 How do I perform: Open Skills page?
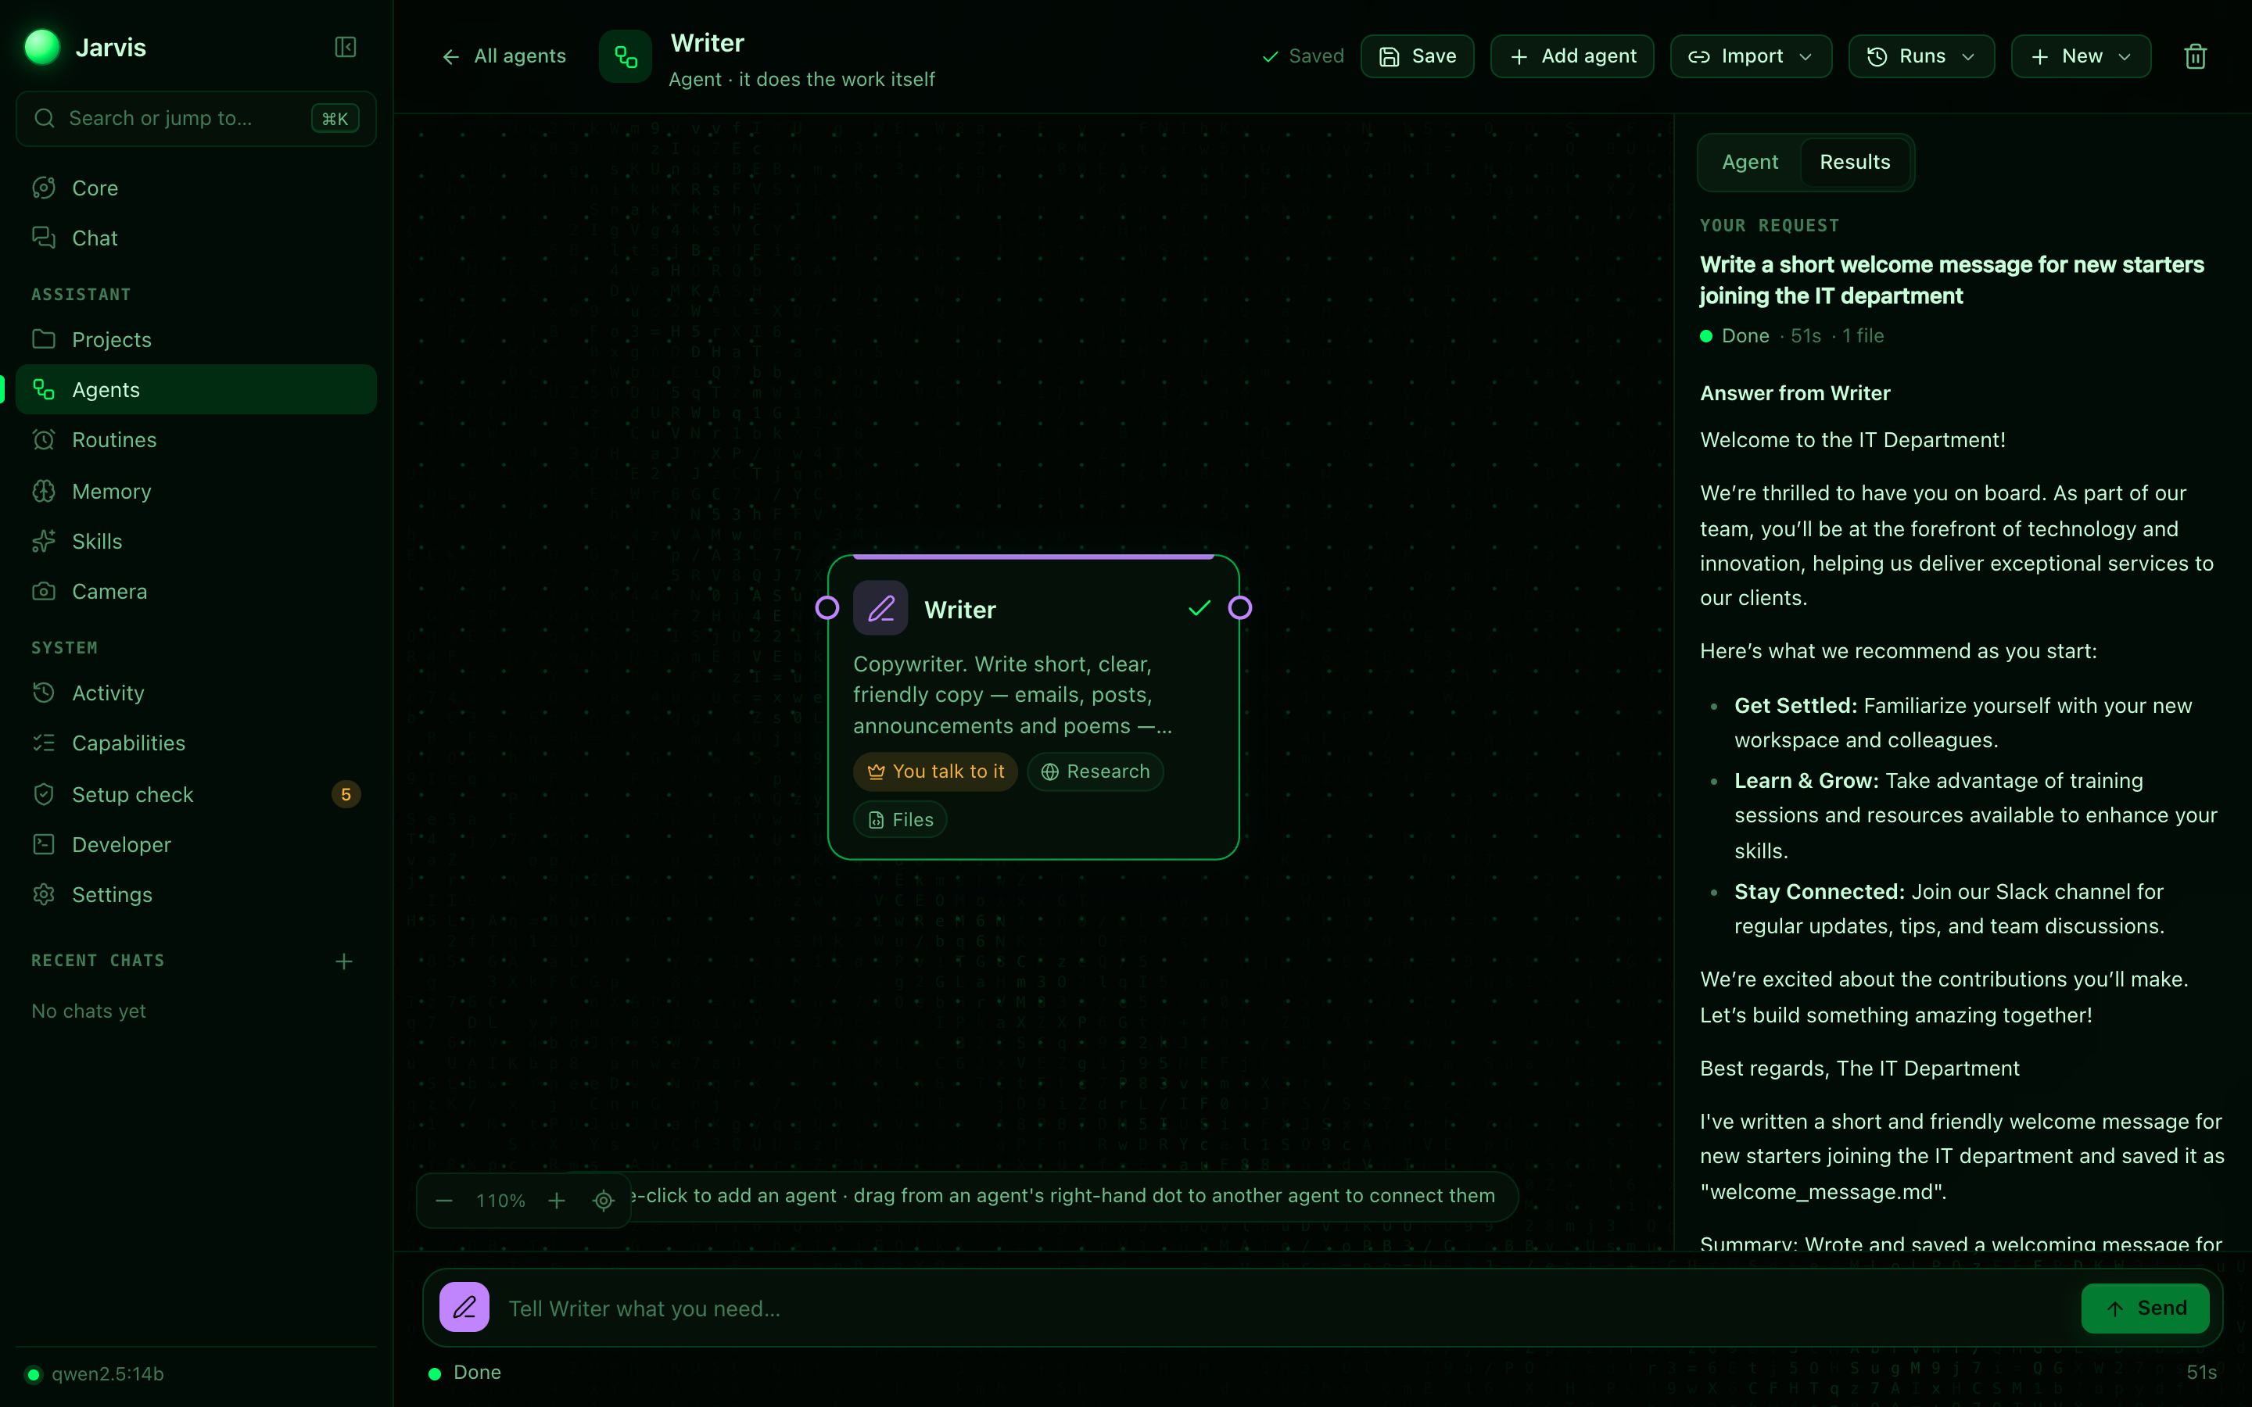click(196, 541)
